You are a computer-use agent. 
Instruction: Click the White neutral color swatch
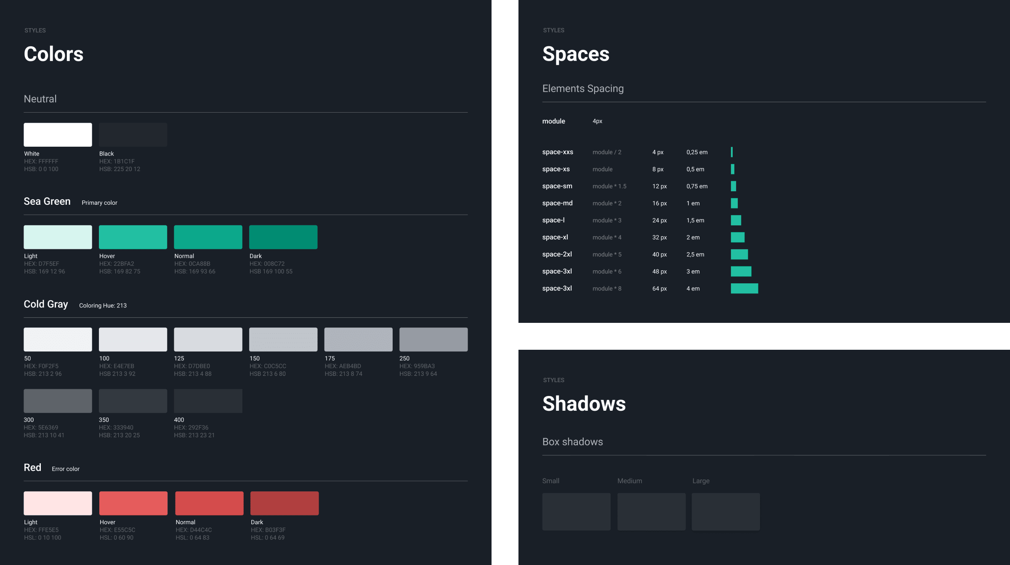click(x=58, y=135)
